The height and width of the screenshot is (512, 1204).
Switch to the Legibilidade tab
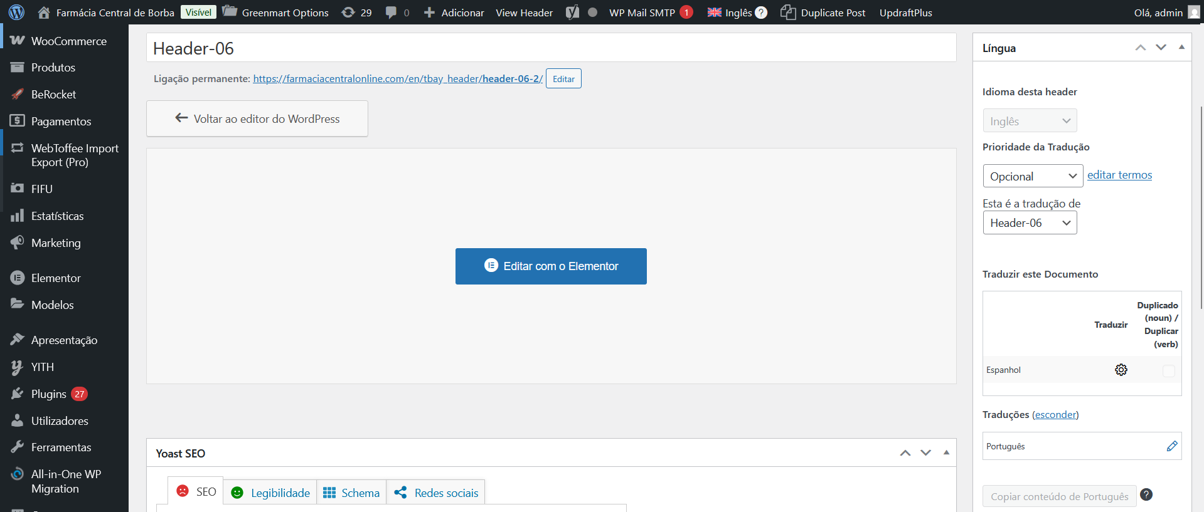[270, 493]
